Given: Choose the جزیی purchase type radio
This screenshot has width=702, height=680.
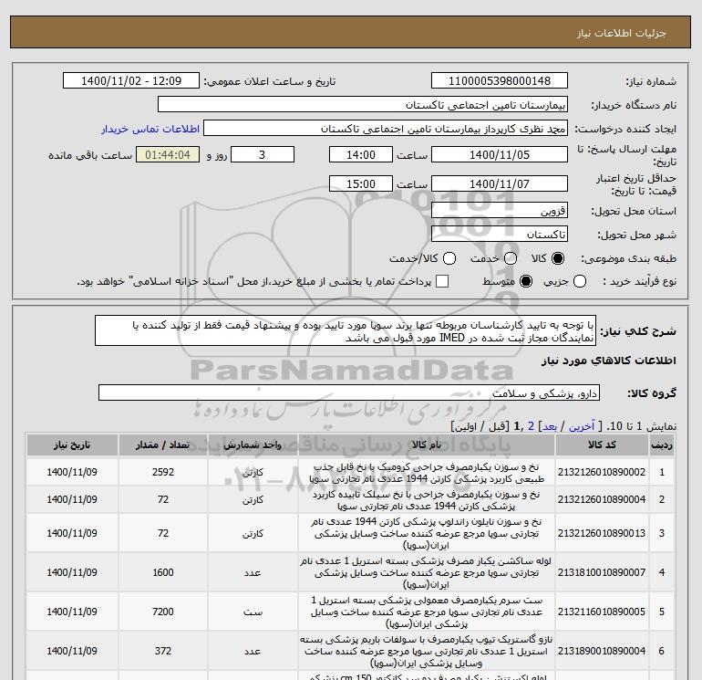Looking at the screenshot, I should (580, 281).
